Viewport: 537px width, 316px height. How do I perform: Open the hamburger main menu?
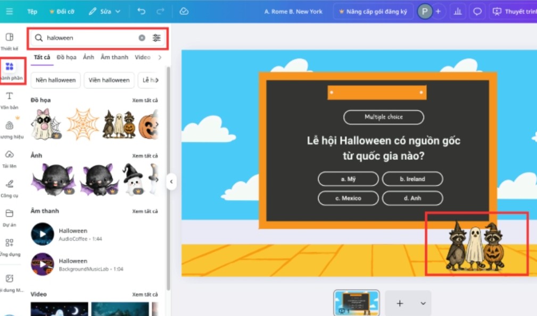9,11
